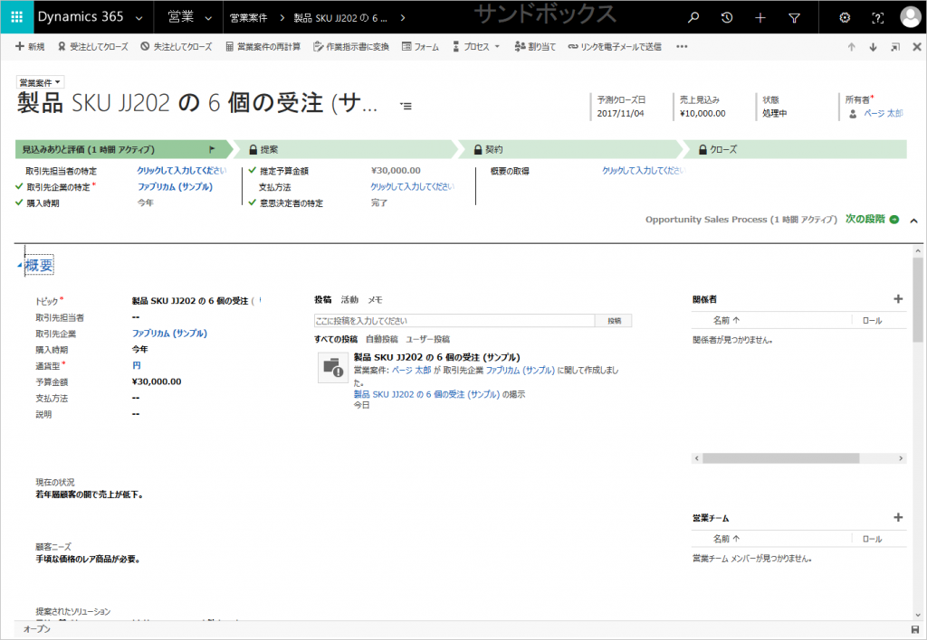Click the 次の段階 next stage button
The height and width of the screenshot is (640, 927).
tap(872, 220)
